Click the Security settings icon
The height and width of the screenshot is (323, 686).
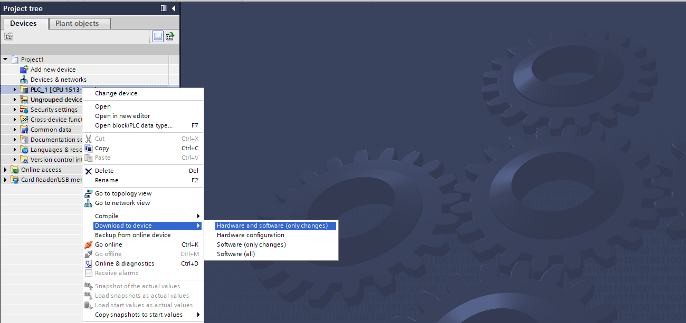click(24, 110)
